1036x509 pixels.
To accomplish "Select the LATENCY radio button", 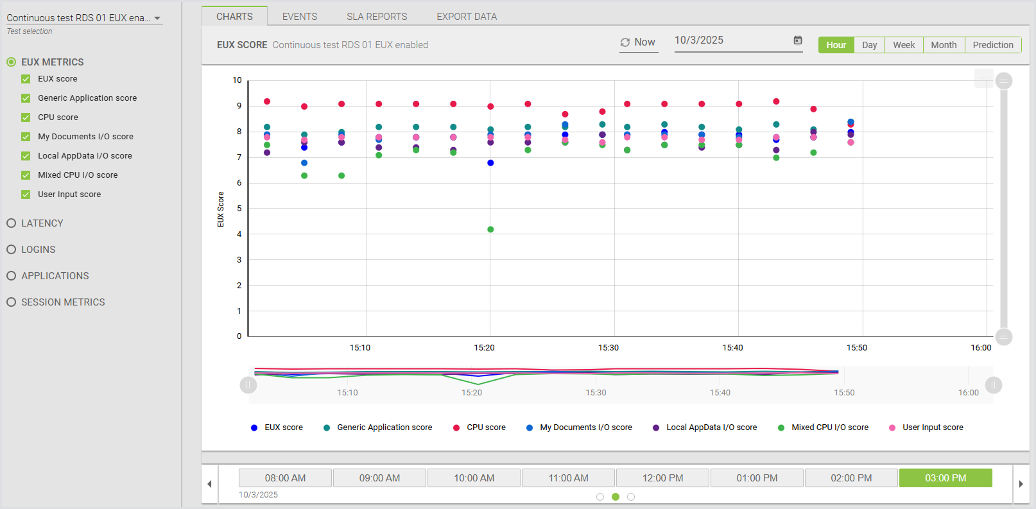I will (x=12, y=223).
